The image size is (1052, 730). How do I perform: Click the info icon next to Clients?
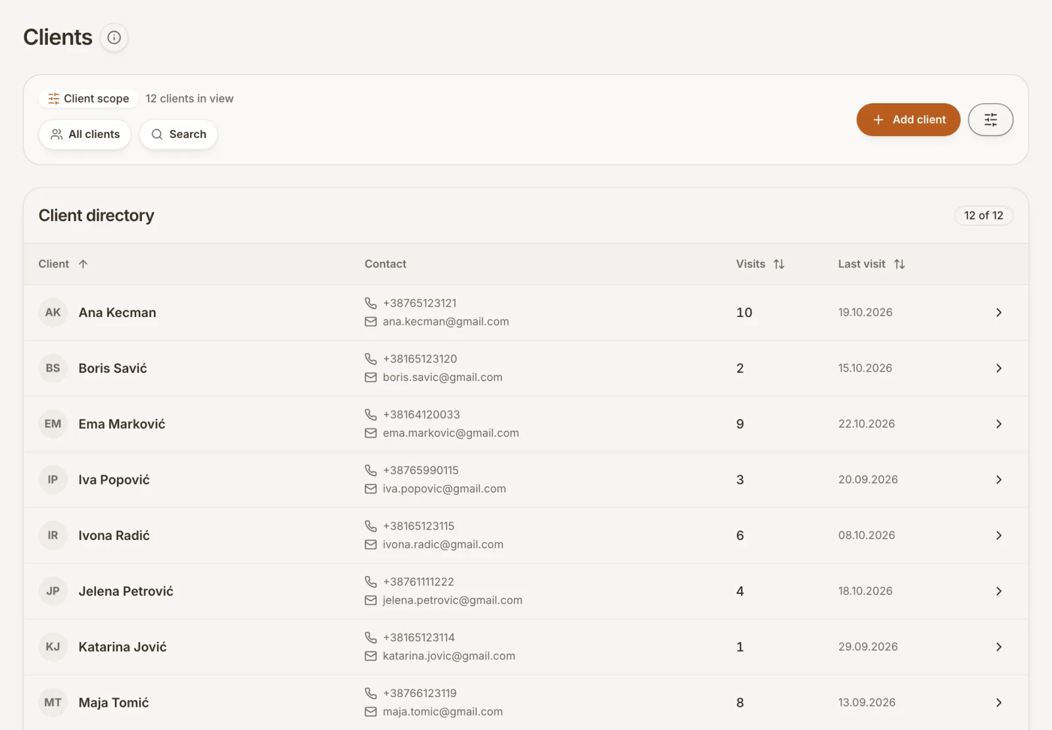(x=114, y=37)
